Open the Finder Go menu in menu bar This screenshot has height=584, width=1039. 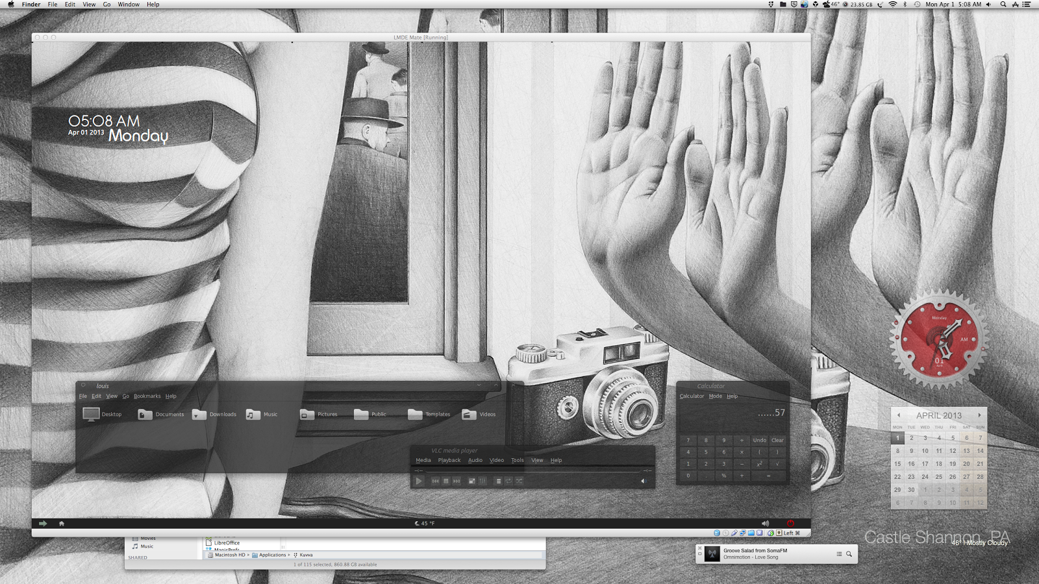[x=106, y=5]
